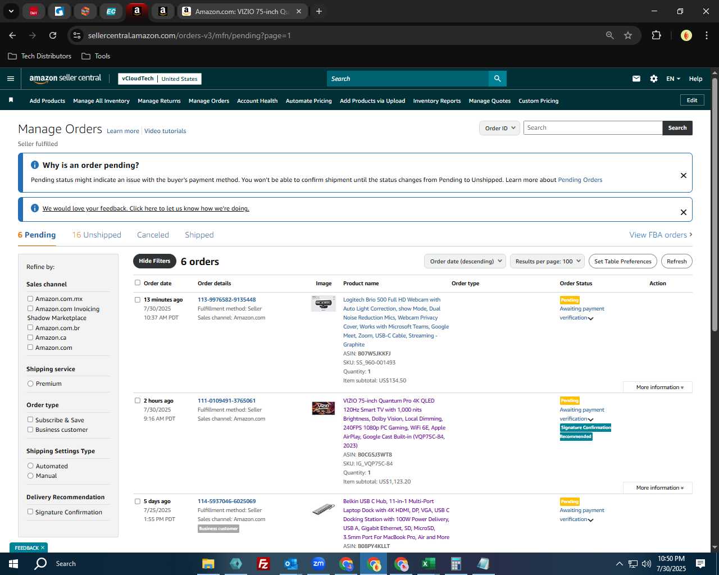Open the Seller Central hamburger menu
This screenshot has height=575, width=719.
click(11, 79)
